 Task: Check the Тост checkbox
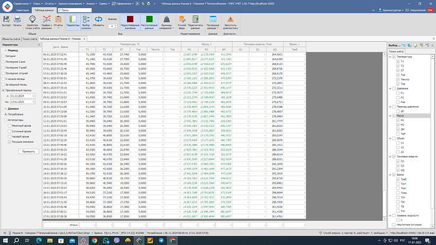point(398,184)
